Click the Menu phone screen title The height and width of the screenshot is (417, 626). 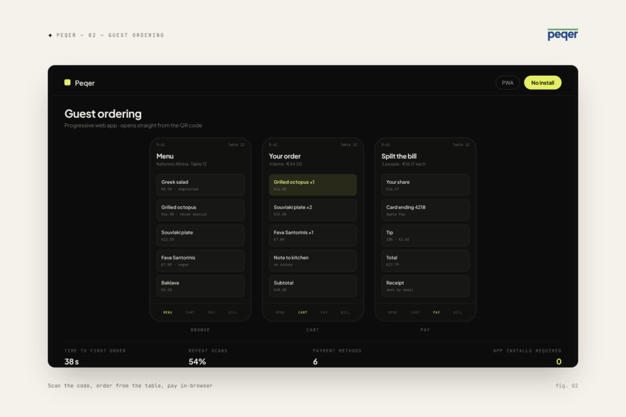(x=165, y=156)
